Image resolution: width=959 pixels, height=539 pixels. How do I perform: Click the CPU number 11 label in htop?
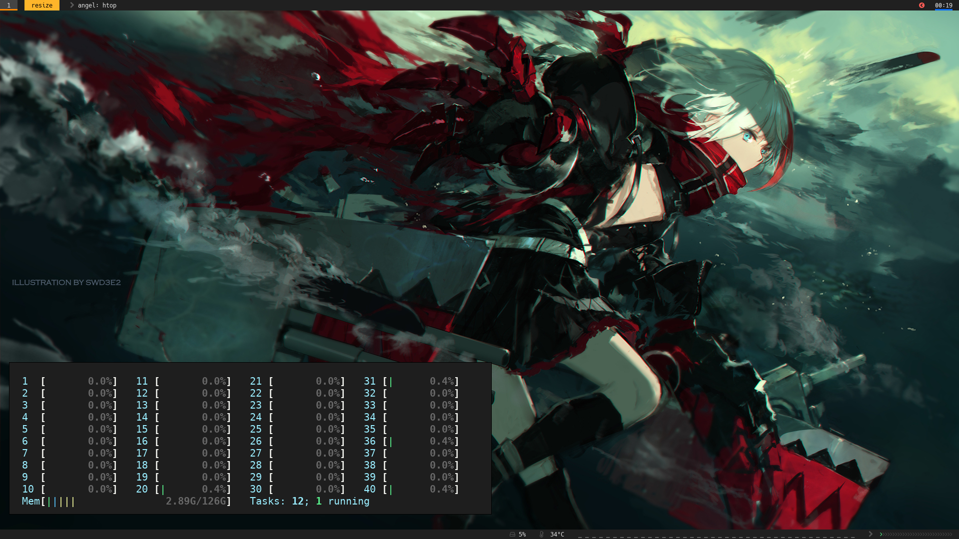[x=142, y=382]
